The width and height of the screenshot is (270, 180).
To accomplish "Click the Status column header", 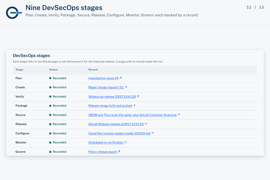I will coord(53,70).
